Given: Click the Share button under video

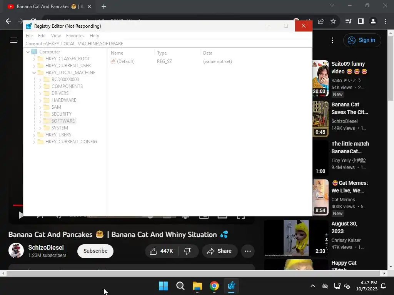Looking at the screenshot, I should tap(219, 251).
